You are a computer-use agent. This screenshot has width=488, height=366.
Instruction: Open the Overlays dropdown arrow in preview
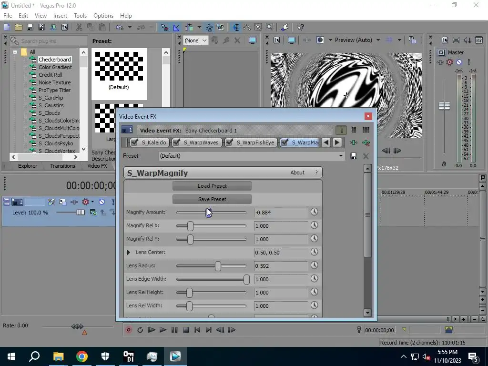[x=399, y=40]
